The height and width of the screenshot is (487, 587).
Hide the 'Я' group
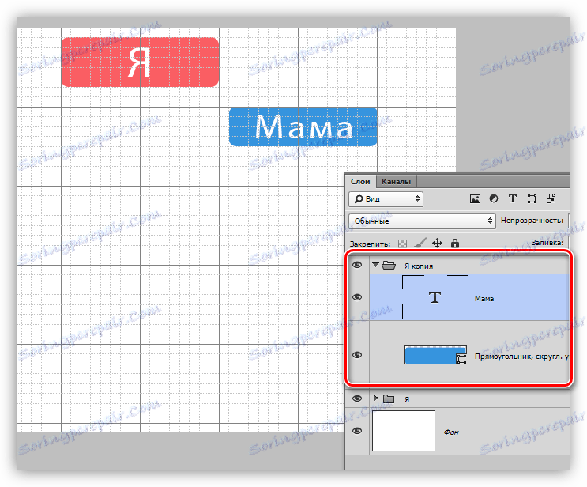357,398
